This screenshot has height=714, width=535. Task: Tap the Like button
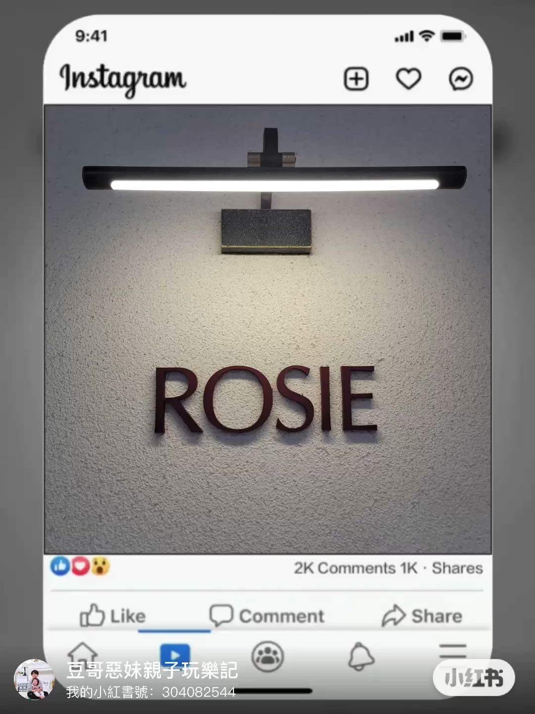tap(113, 616)
